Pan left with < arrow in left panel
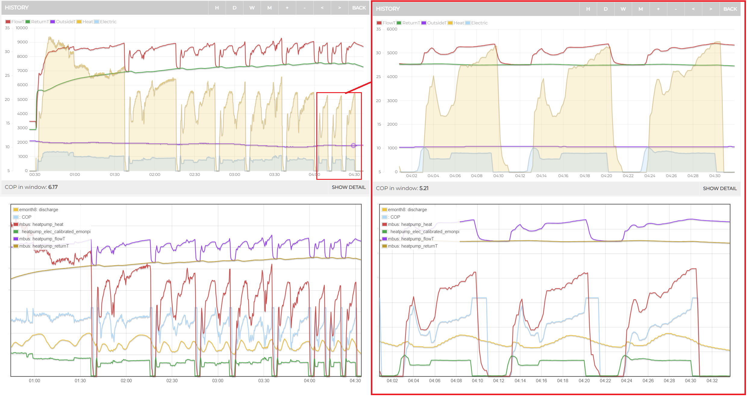 [x=322, y=8]
